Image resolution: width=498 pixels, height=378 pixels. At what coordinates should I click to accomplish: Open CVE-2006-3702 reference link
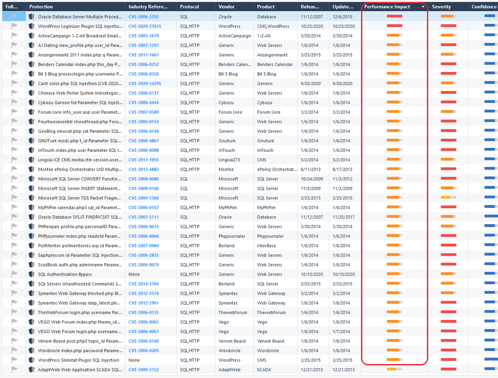pyautogui.click(x=144, y=16)
